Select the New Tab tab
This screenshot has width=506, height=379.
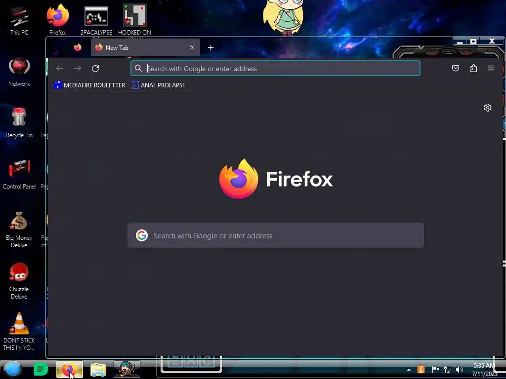145,47
